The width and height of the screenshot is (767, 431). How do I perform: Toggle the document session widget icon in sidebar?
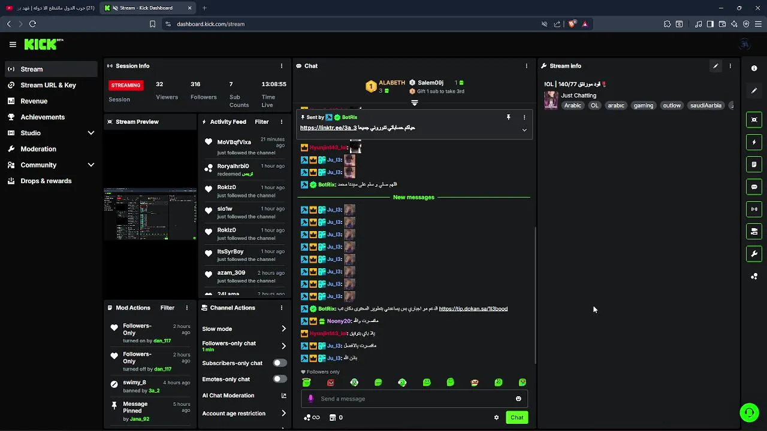tap(754, 165)
